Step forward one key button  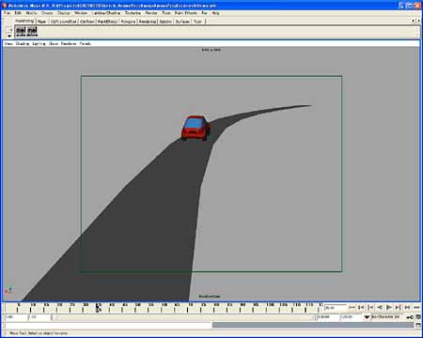pyautogui.click(x=399, y=308)
